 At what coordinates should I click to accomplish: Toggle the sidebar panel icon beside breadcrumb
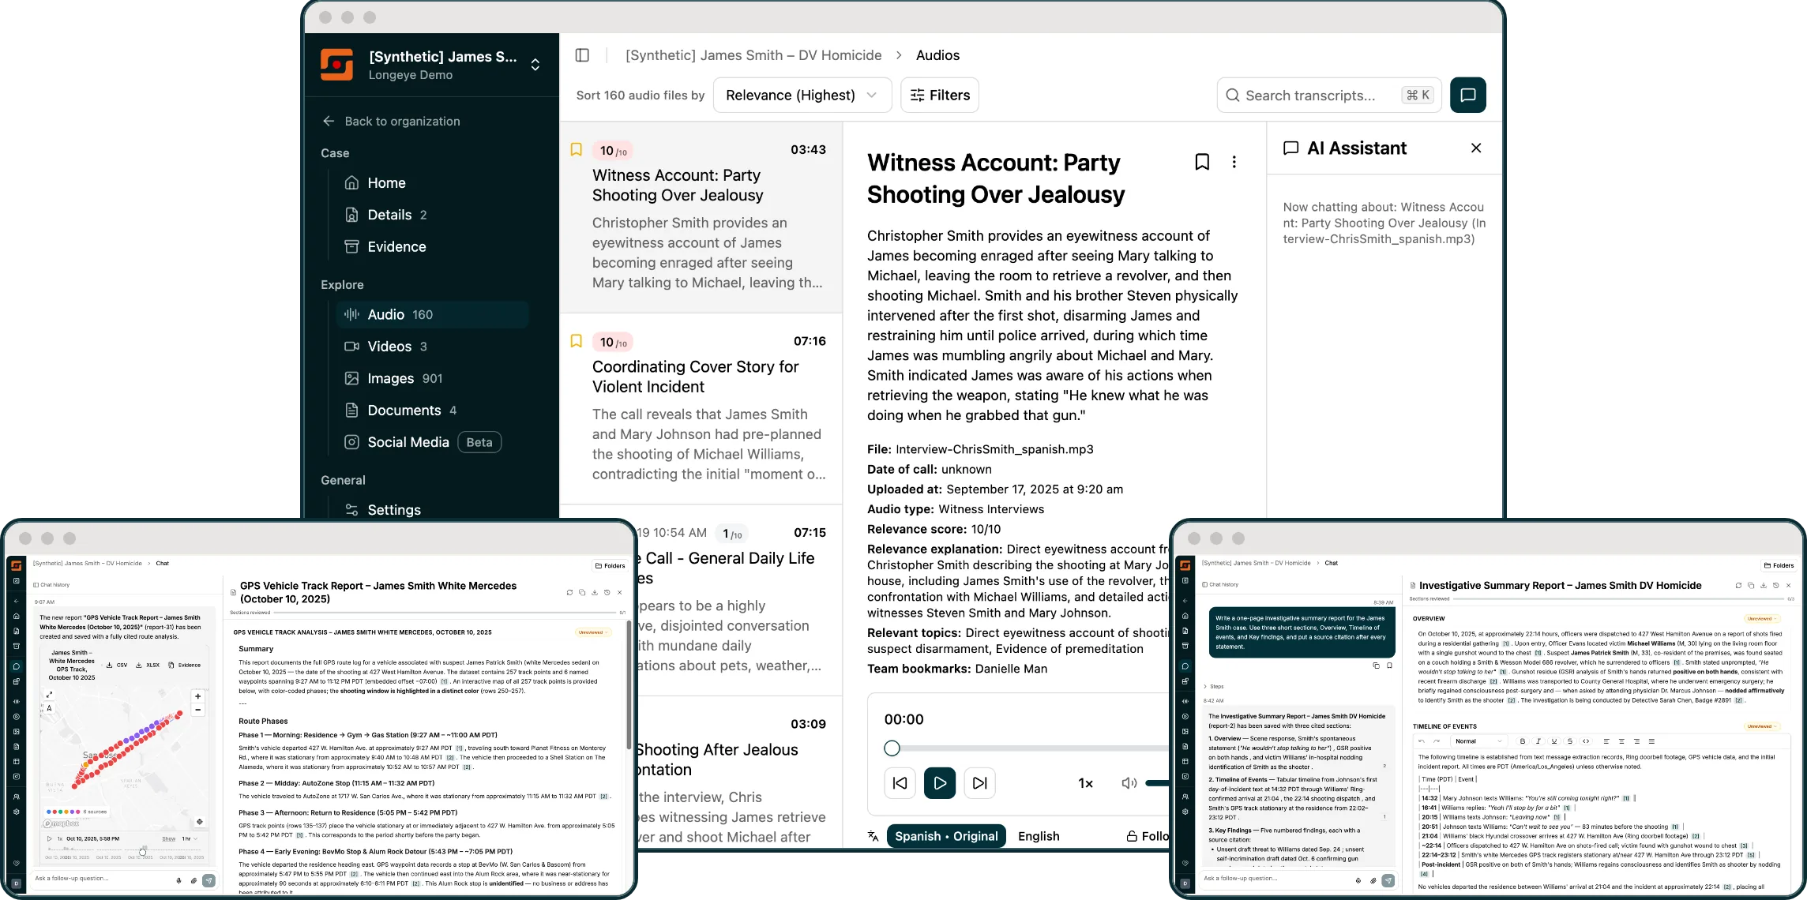pos(582,55)
